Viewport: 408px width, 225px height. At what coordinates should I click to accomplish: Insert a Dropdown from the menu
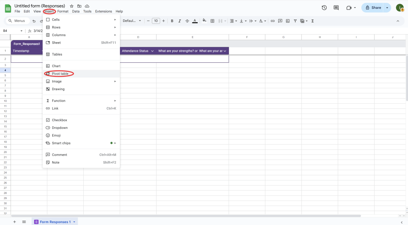60,128
